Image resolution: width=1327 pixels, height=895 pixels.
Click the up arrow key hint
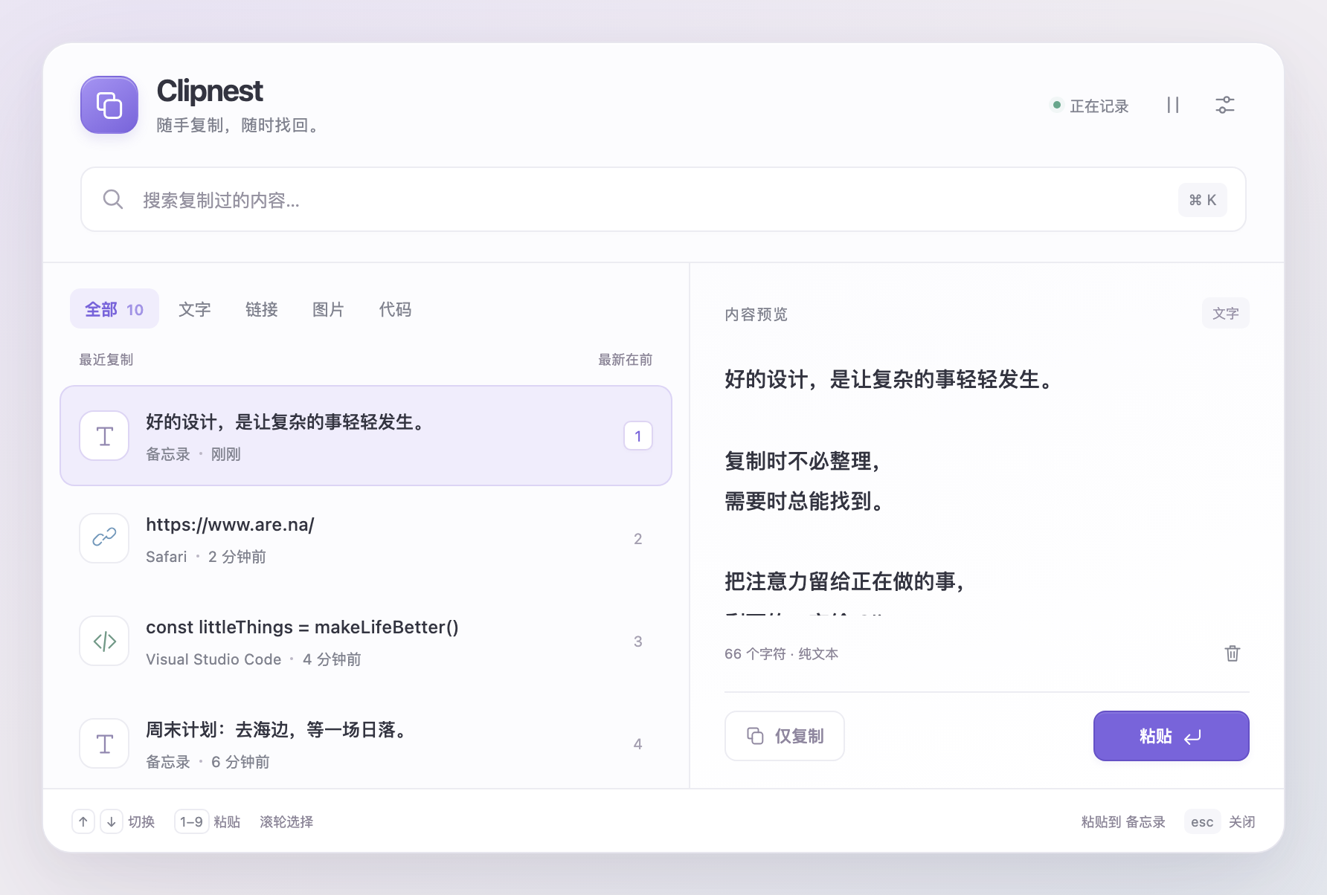83,821
